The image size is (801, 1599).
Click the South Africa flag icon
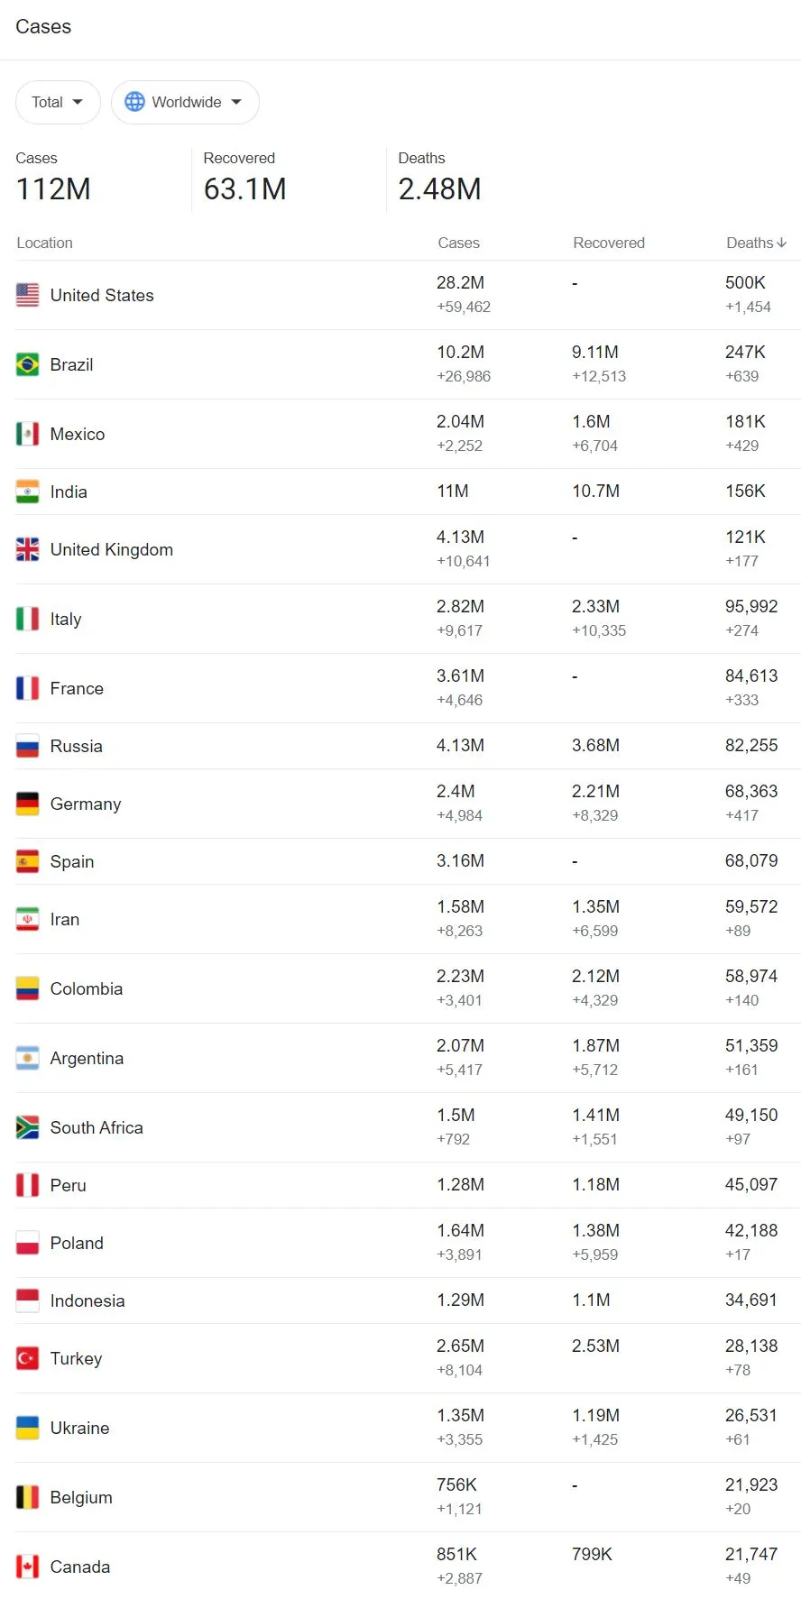point(27,1127)
